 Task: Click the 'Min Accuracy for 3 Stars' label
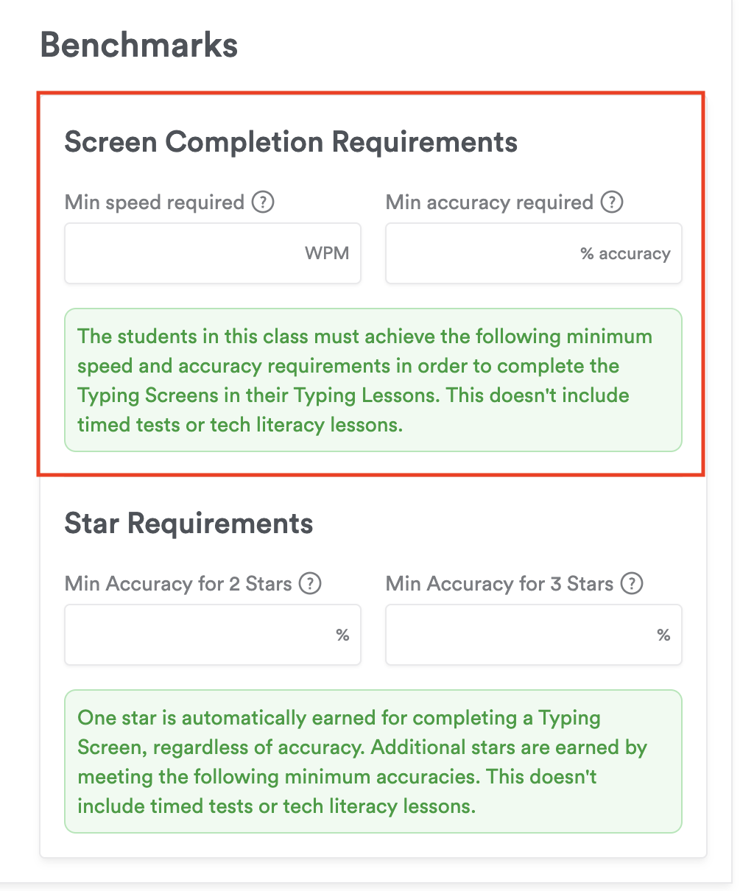tap(500, 584)
